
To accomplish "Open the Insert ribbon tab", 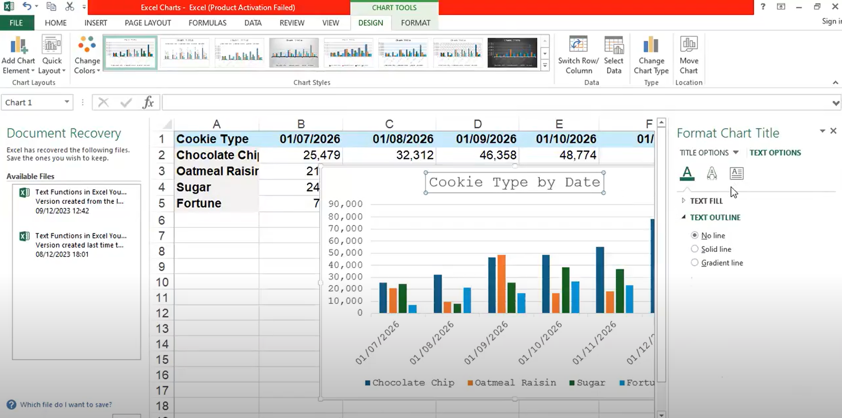I will pyautogui.click(x=95, y=23).
